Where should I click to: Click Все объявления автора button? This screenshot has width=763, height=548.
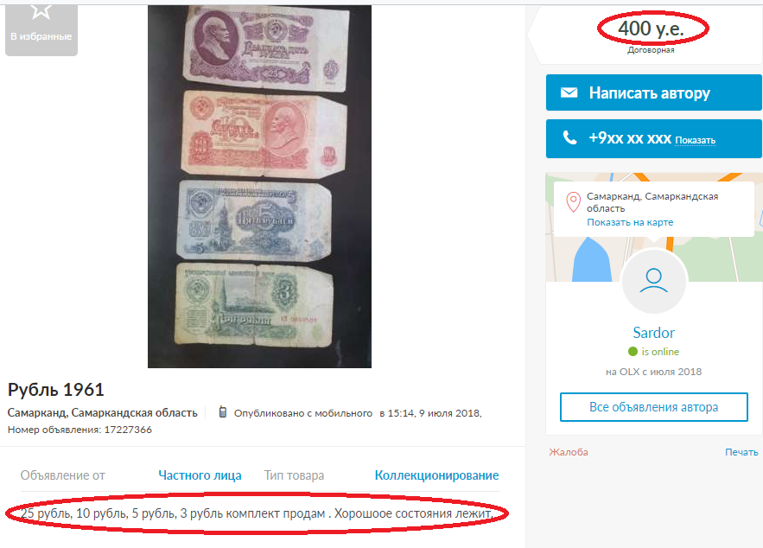(653, 407)
